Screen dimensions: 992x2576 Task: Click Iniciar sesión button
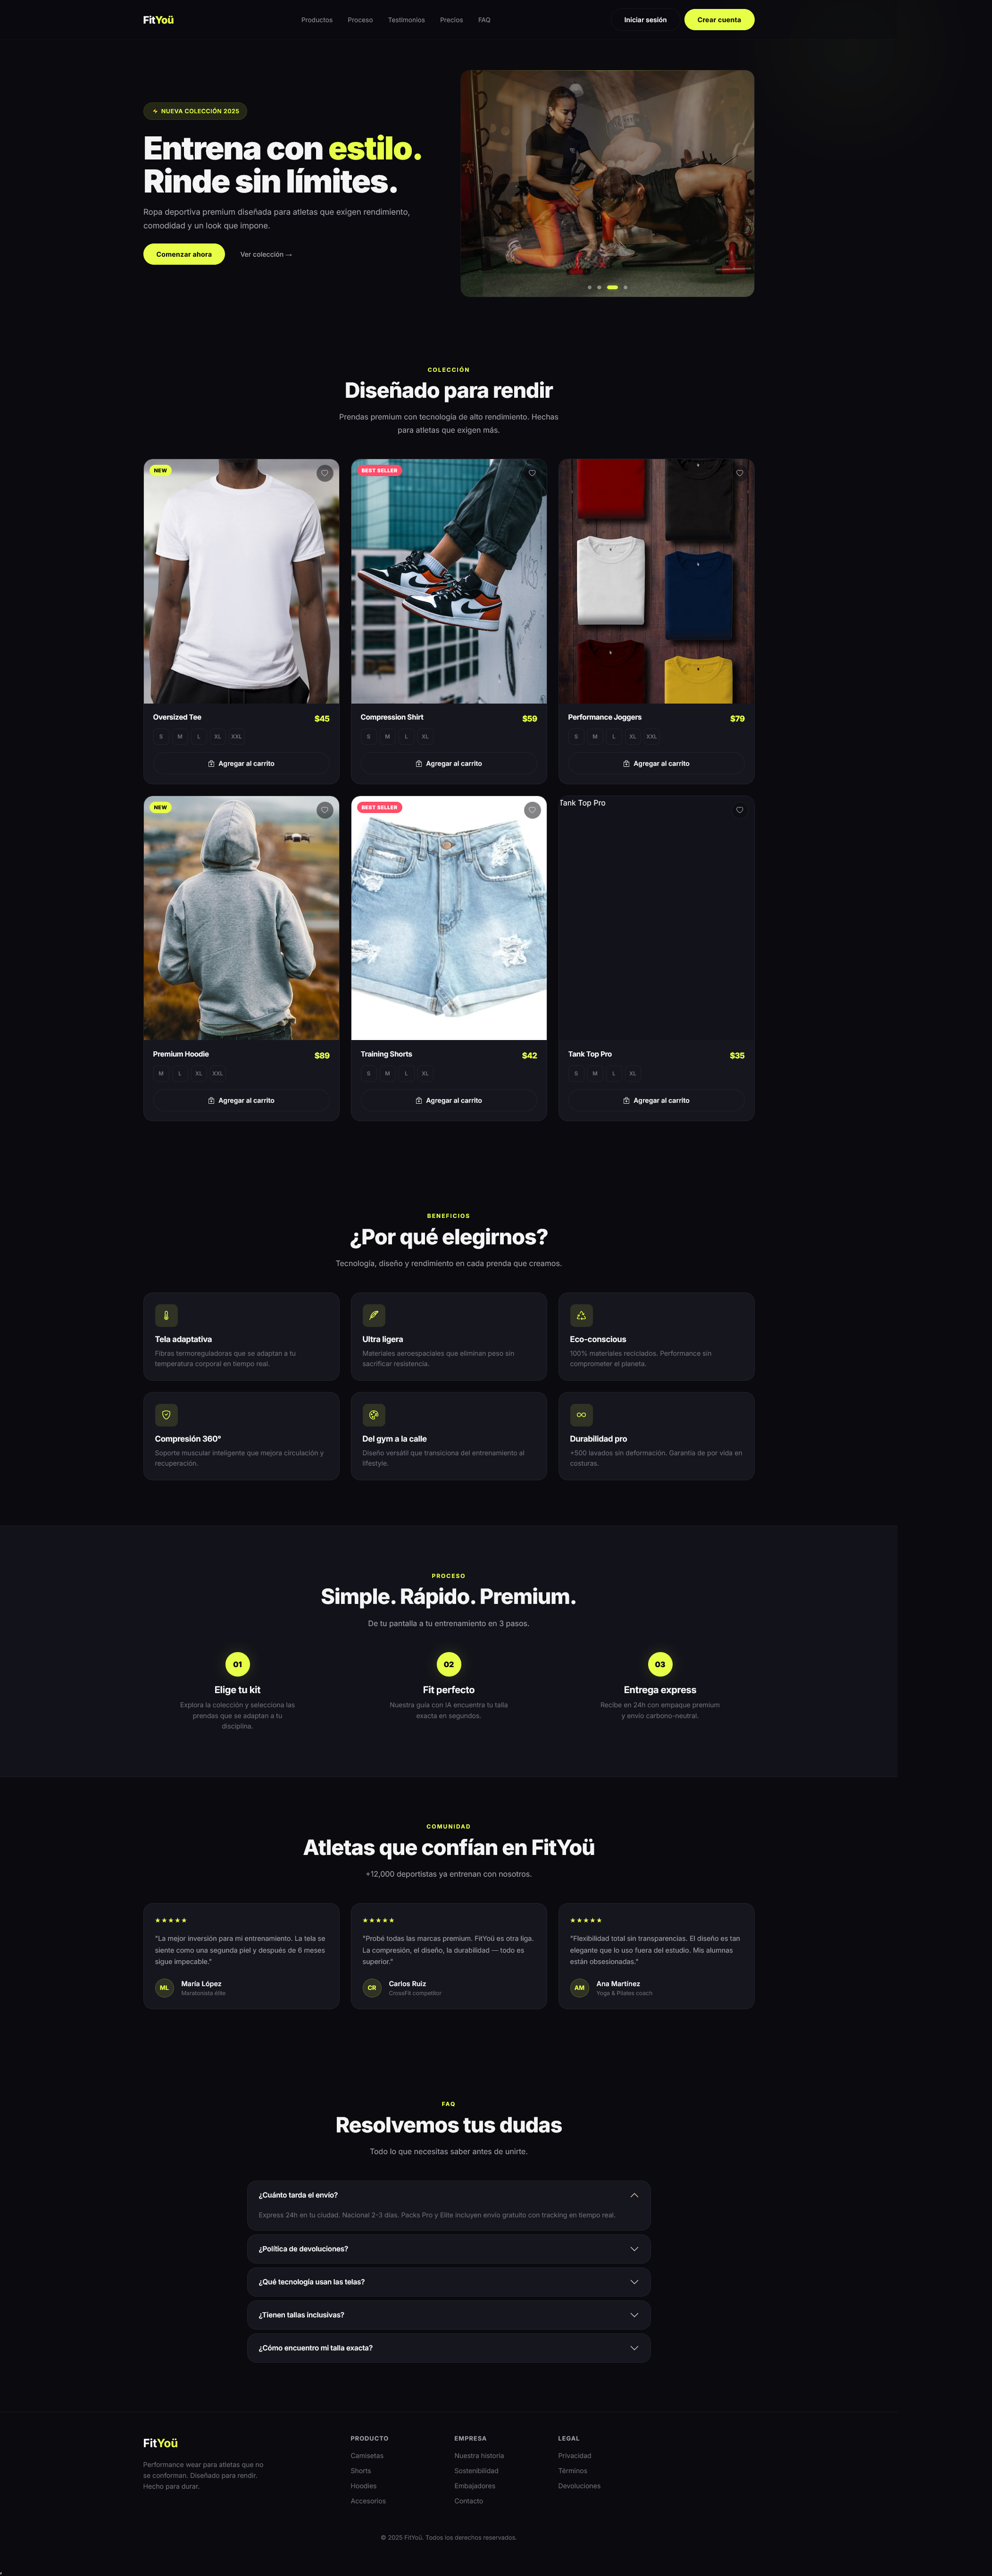tap(645, 20)
